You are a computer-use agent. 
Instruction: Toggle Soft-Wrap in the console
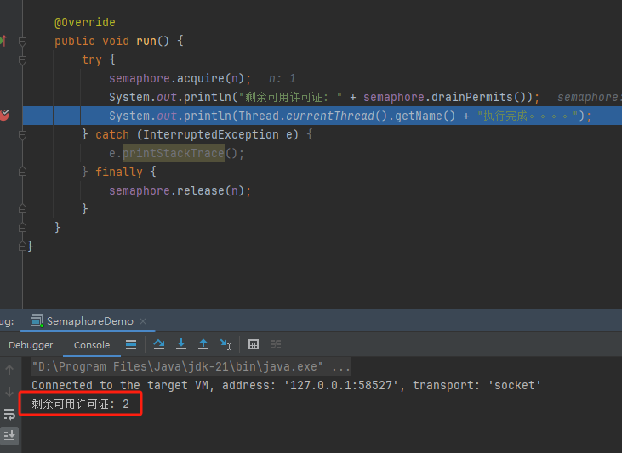coord(9,414)
